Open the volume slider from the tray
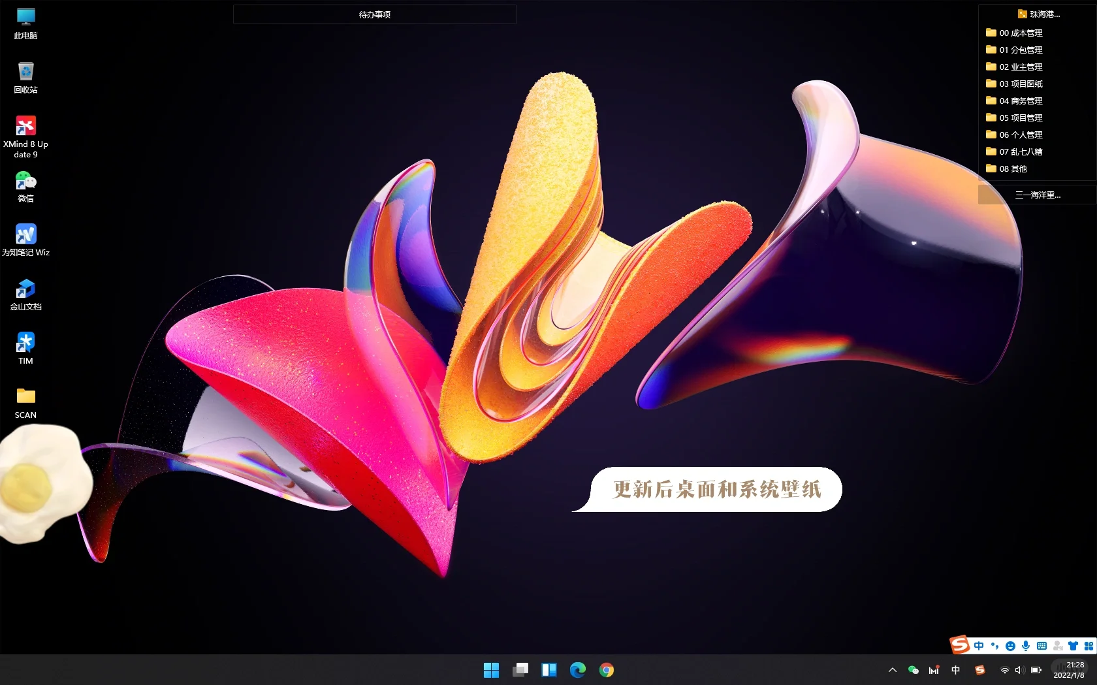The height and width of the screenshot is (685, 1097). tap(1019, 669)
